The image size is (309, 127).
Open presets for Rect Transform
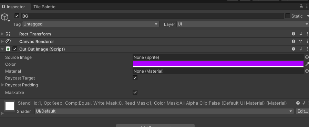point(300,34)
